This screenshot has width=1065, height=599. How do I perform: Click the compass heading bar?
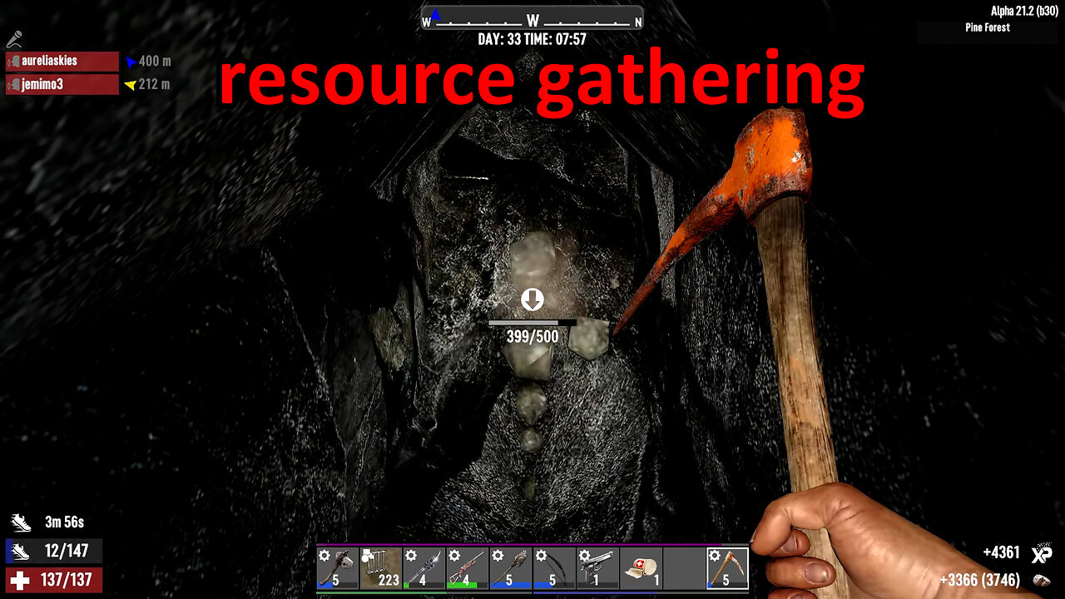point(532,19)
